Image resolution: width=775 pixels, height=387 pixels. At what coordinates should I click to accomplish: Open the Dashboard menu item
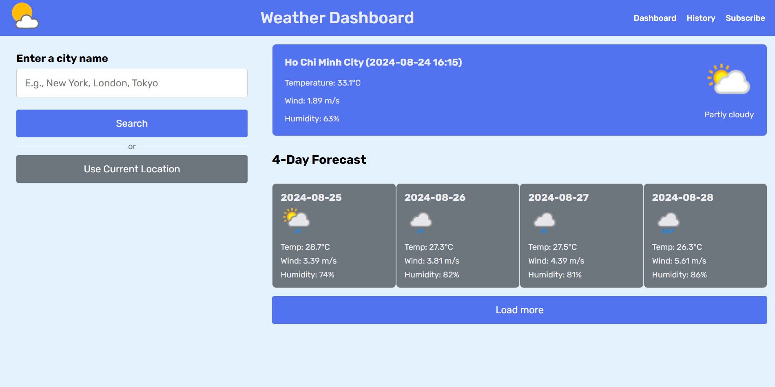coord(655,18)
